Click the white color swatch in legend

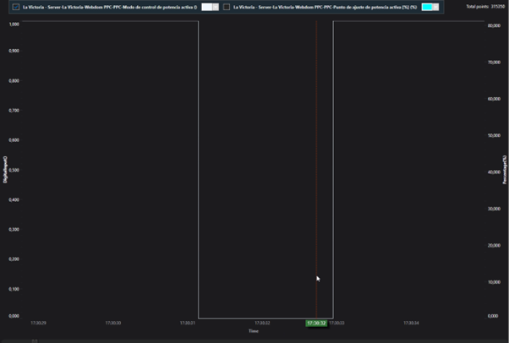click(x=206, y=7)
